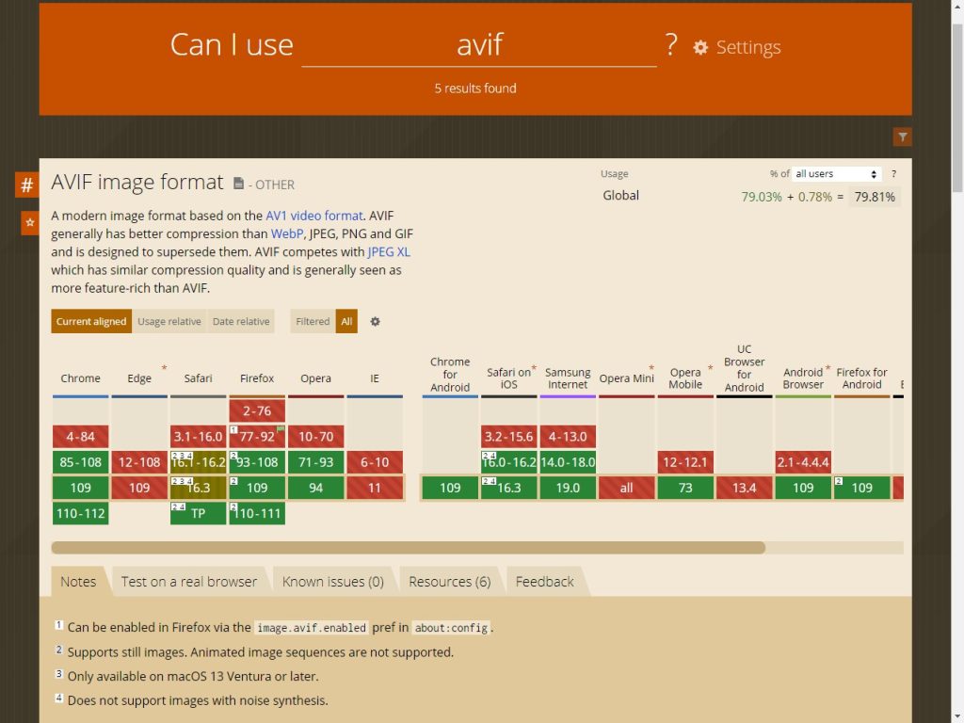Click the filter funnel icon
This screenshot has width=964, height=723.
[902, 137]
